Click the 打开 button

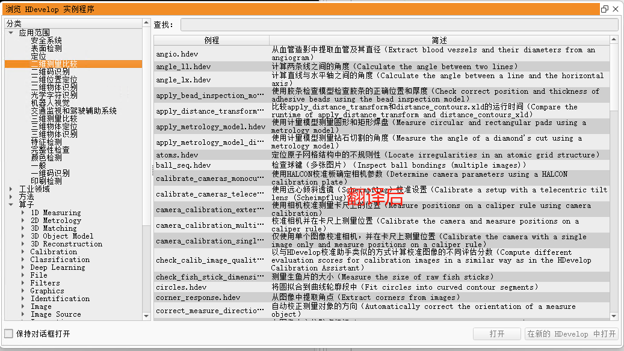pyautogui.click(x=496, y=334)
